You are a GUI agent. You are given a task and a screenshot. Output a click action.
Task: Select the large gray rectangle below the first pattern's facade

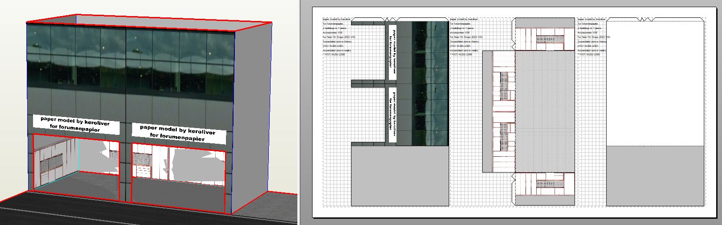400,175
